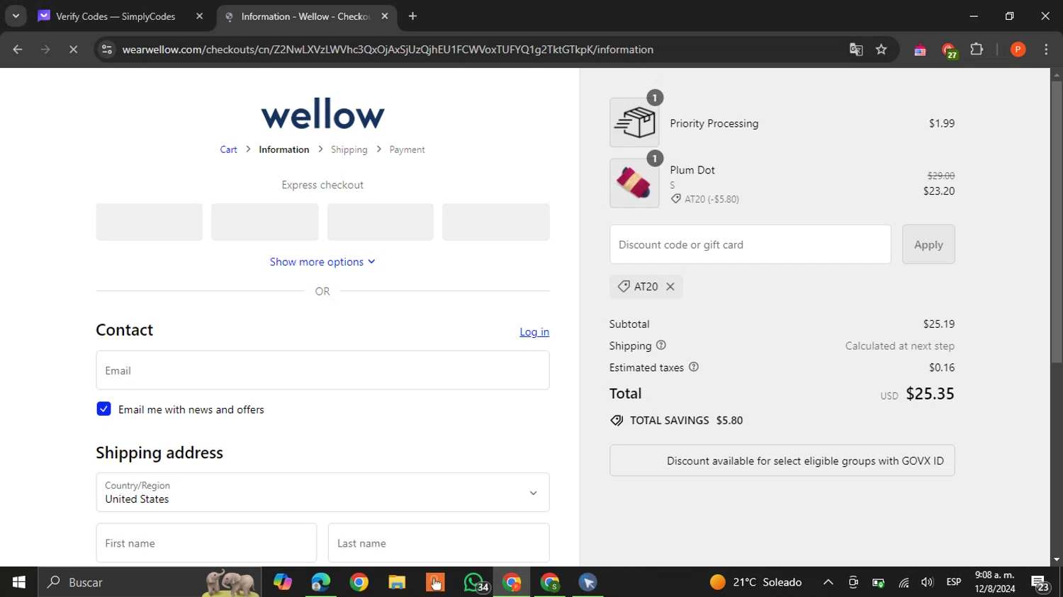Click the ESP language indicator
The width and height of the screenshot is (1063, 597).
954,582
